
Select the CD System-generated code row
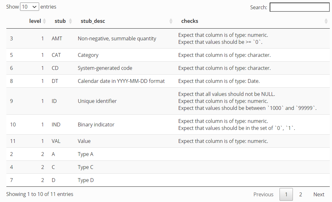[x=168, y=68]
